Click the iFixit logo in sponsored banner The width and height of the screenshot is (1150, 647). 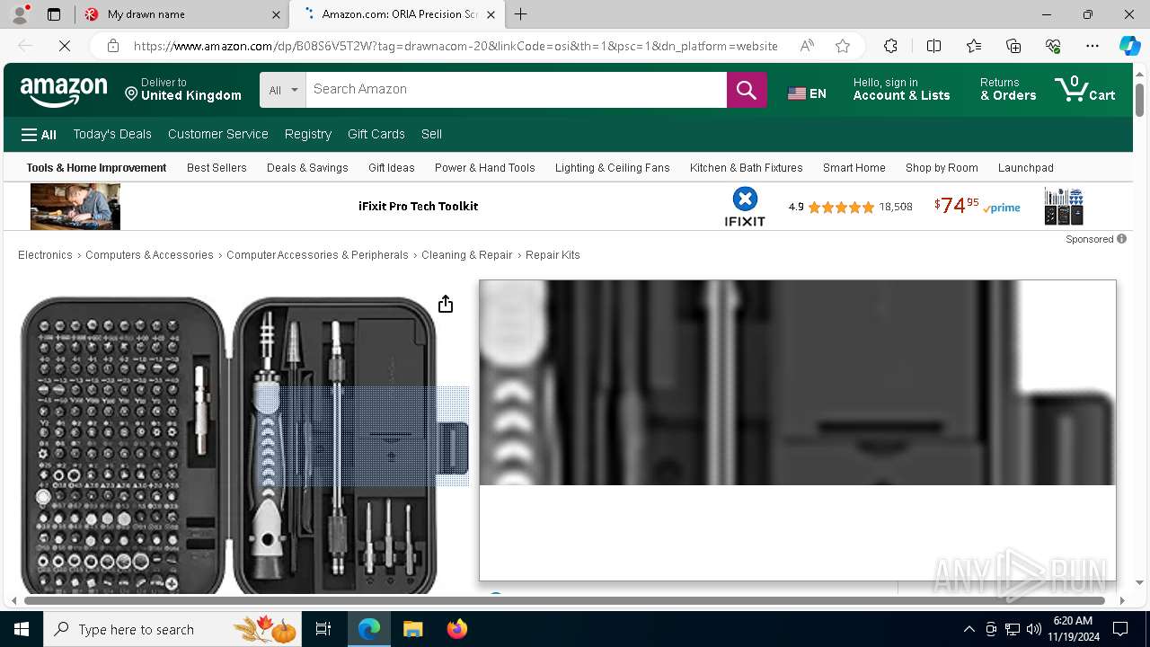745,207
